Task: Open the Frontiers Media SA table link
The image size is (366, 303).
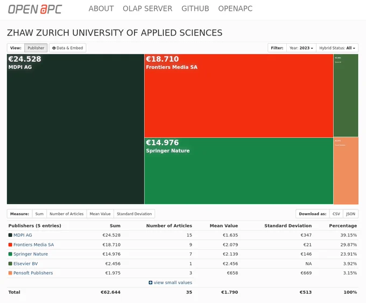Action: pos(33,245)
